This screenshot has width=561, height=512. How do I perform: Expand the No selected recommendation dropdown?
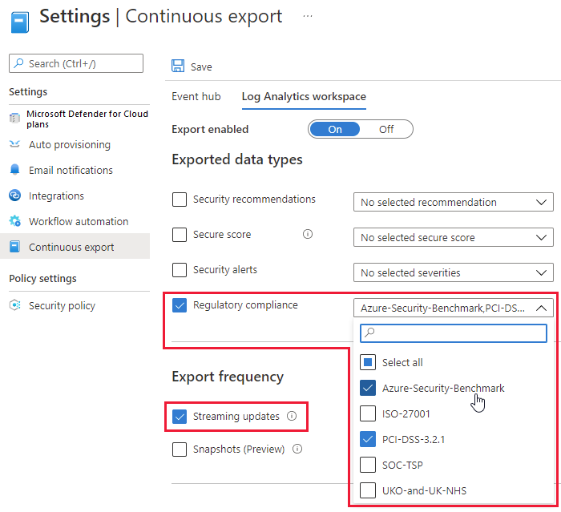click(453, 203)
